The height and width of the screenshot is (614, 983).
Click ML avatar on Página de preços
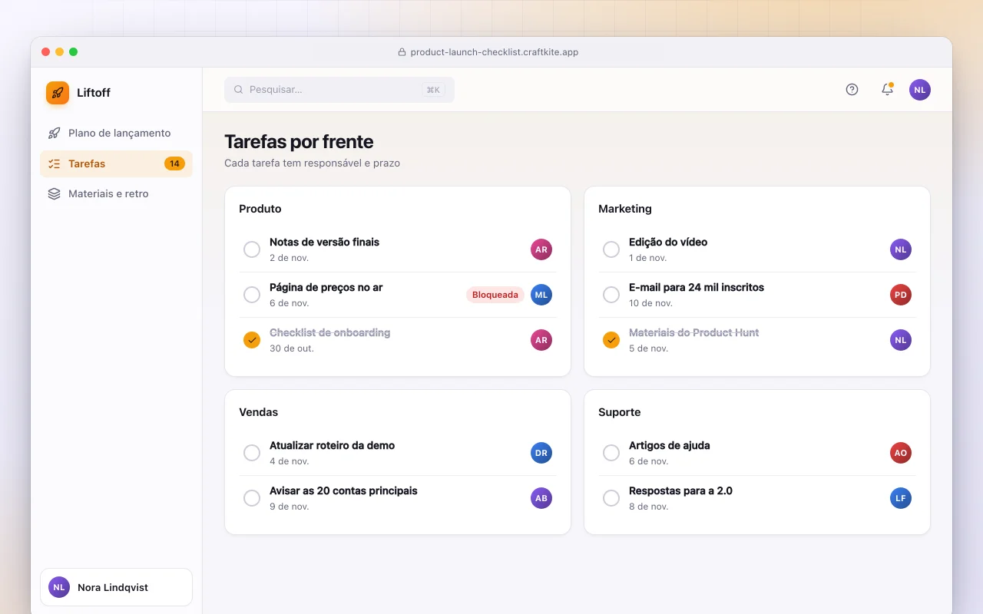click(x=541, y=295)
